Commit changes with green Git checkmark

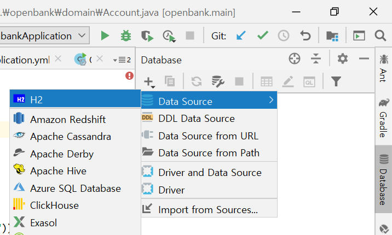(x=262, y=36)
